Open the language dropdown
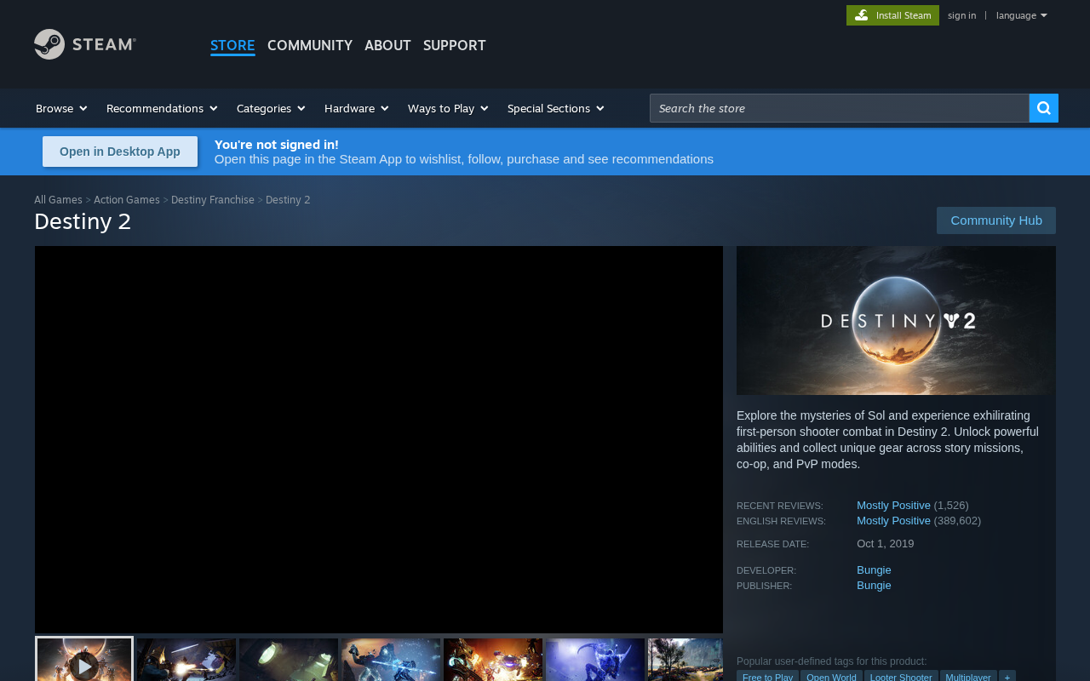Screen dimensions: 1090x681 (1021, 15)
